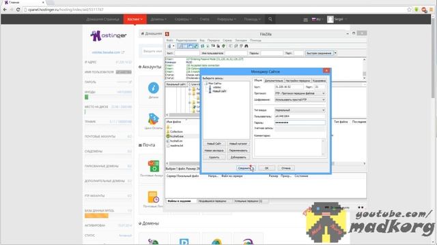This screenshot has width=437, height=245.
Task: Open FileZilla's Передача (Transfer) menu
Action: (x=214, y=41)
